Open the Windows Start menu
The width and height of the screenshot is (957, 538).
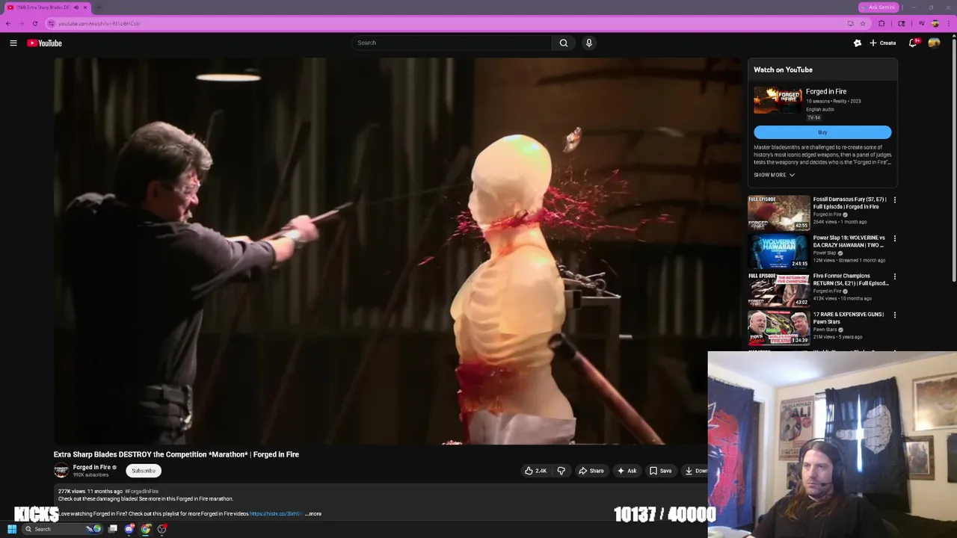[x=11, y=529]
